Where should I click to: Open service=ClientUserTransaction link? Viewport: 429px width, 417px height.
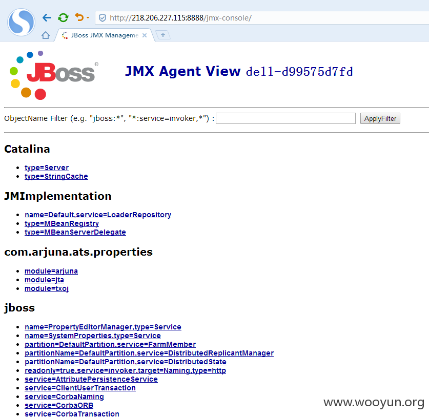pyautogui.click(x=80, y=388)
